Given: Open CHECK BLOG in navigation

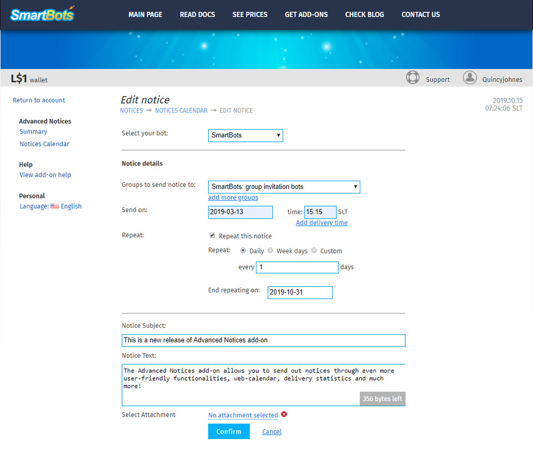Looking at the screenshot, I should pos(364,14).
